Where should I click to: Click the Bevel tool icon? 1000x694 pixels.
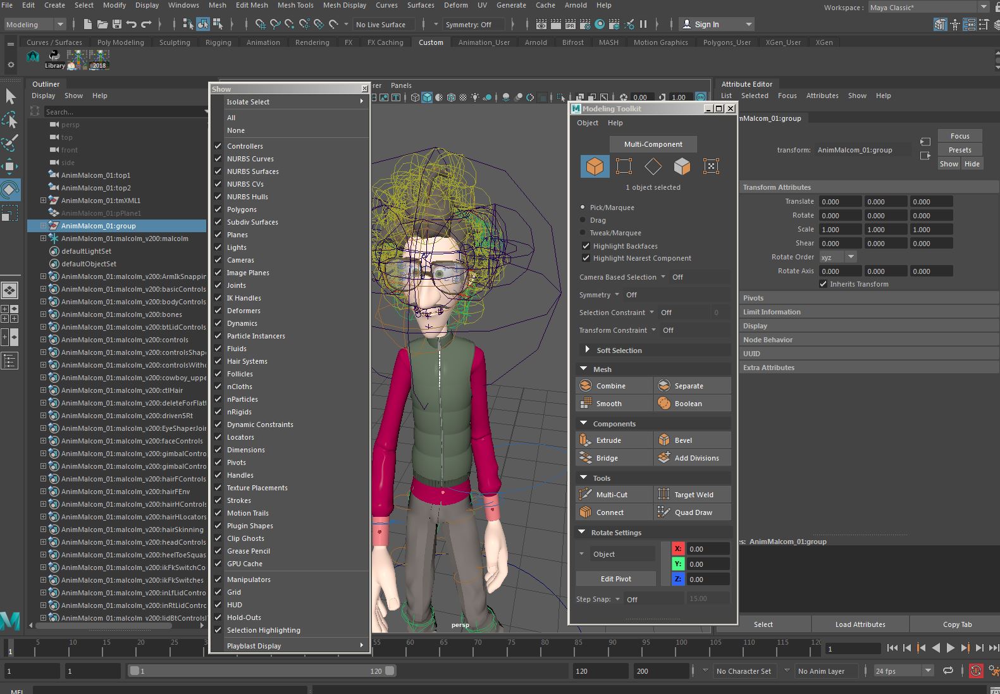click(664, 440)
